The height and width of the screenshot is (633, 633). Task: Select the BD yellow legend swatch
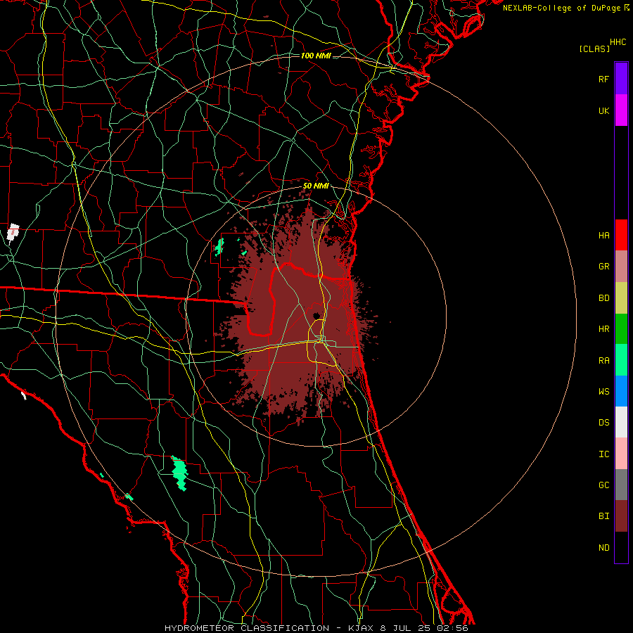click(621, 298)
